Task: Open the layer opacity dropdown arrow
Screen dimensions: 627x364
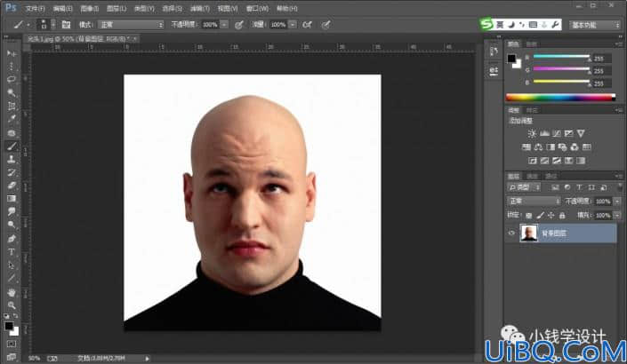Action: (617, 202)
